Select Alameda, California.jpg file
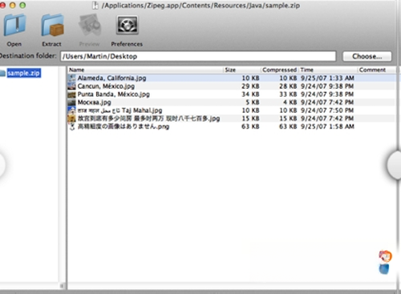 232,78
